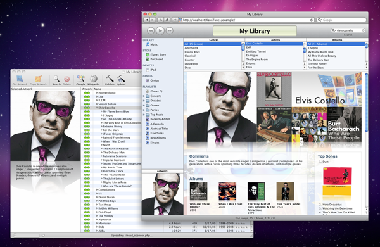Click the Google search field in browser

tap(342, 20)
